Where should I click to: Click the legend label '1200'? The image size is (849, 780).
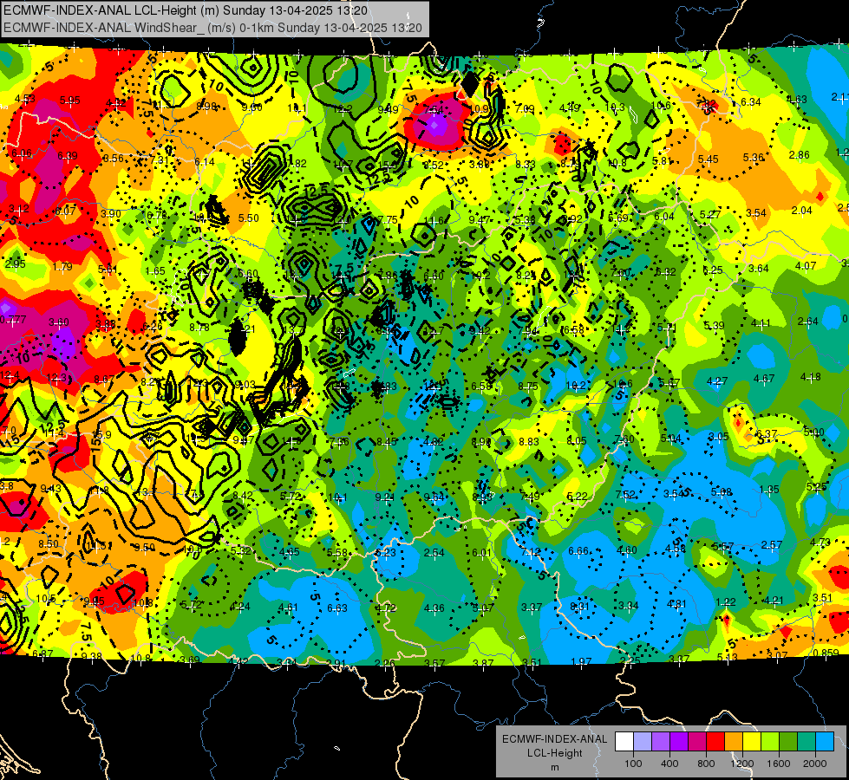(x=742, y=764)
